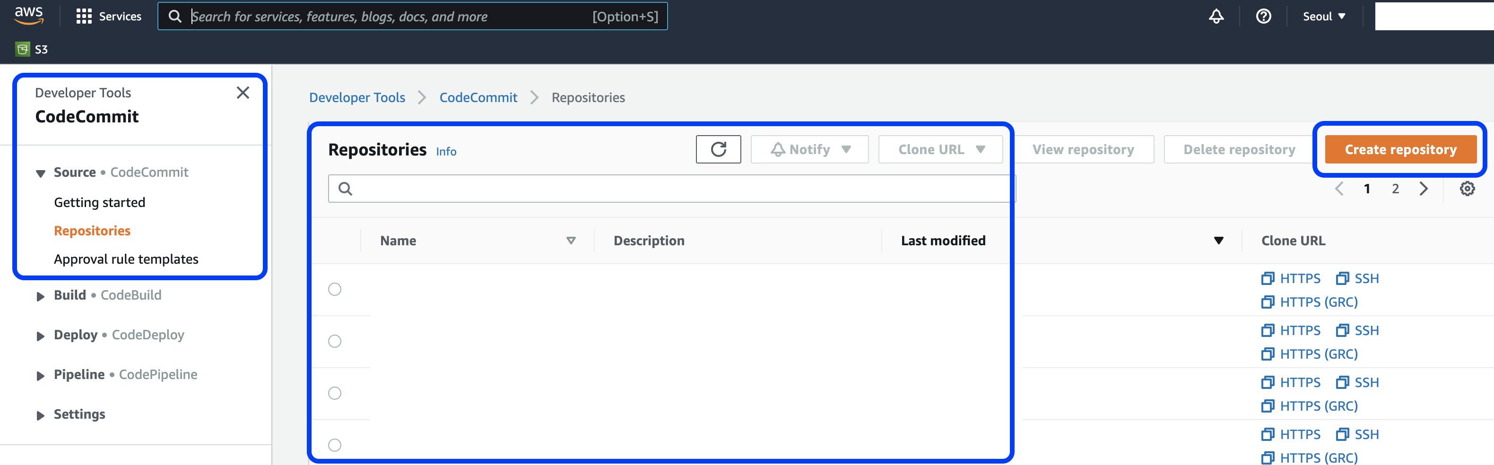
Task: Open Approval rule templates
Action: pyautogui.click(x=126, y=259)
